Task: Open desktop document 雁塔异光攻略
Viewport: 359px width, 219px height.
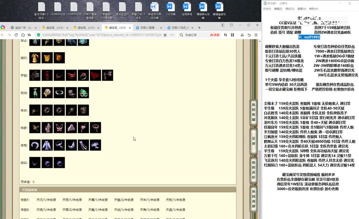Action: click(x=203, y=11)
